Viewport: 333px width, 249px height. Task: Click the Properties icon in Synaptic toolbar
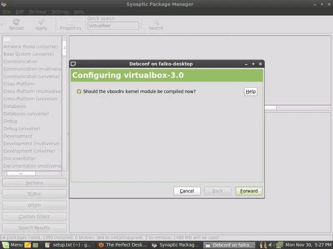(71, 22)
